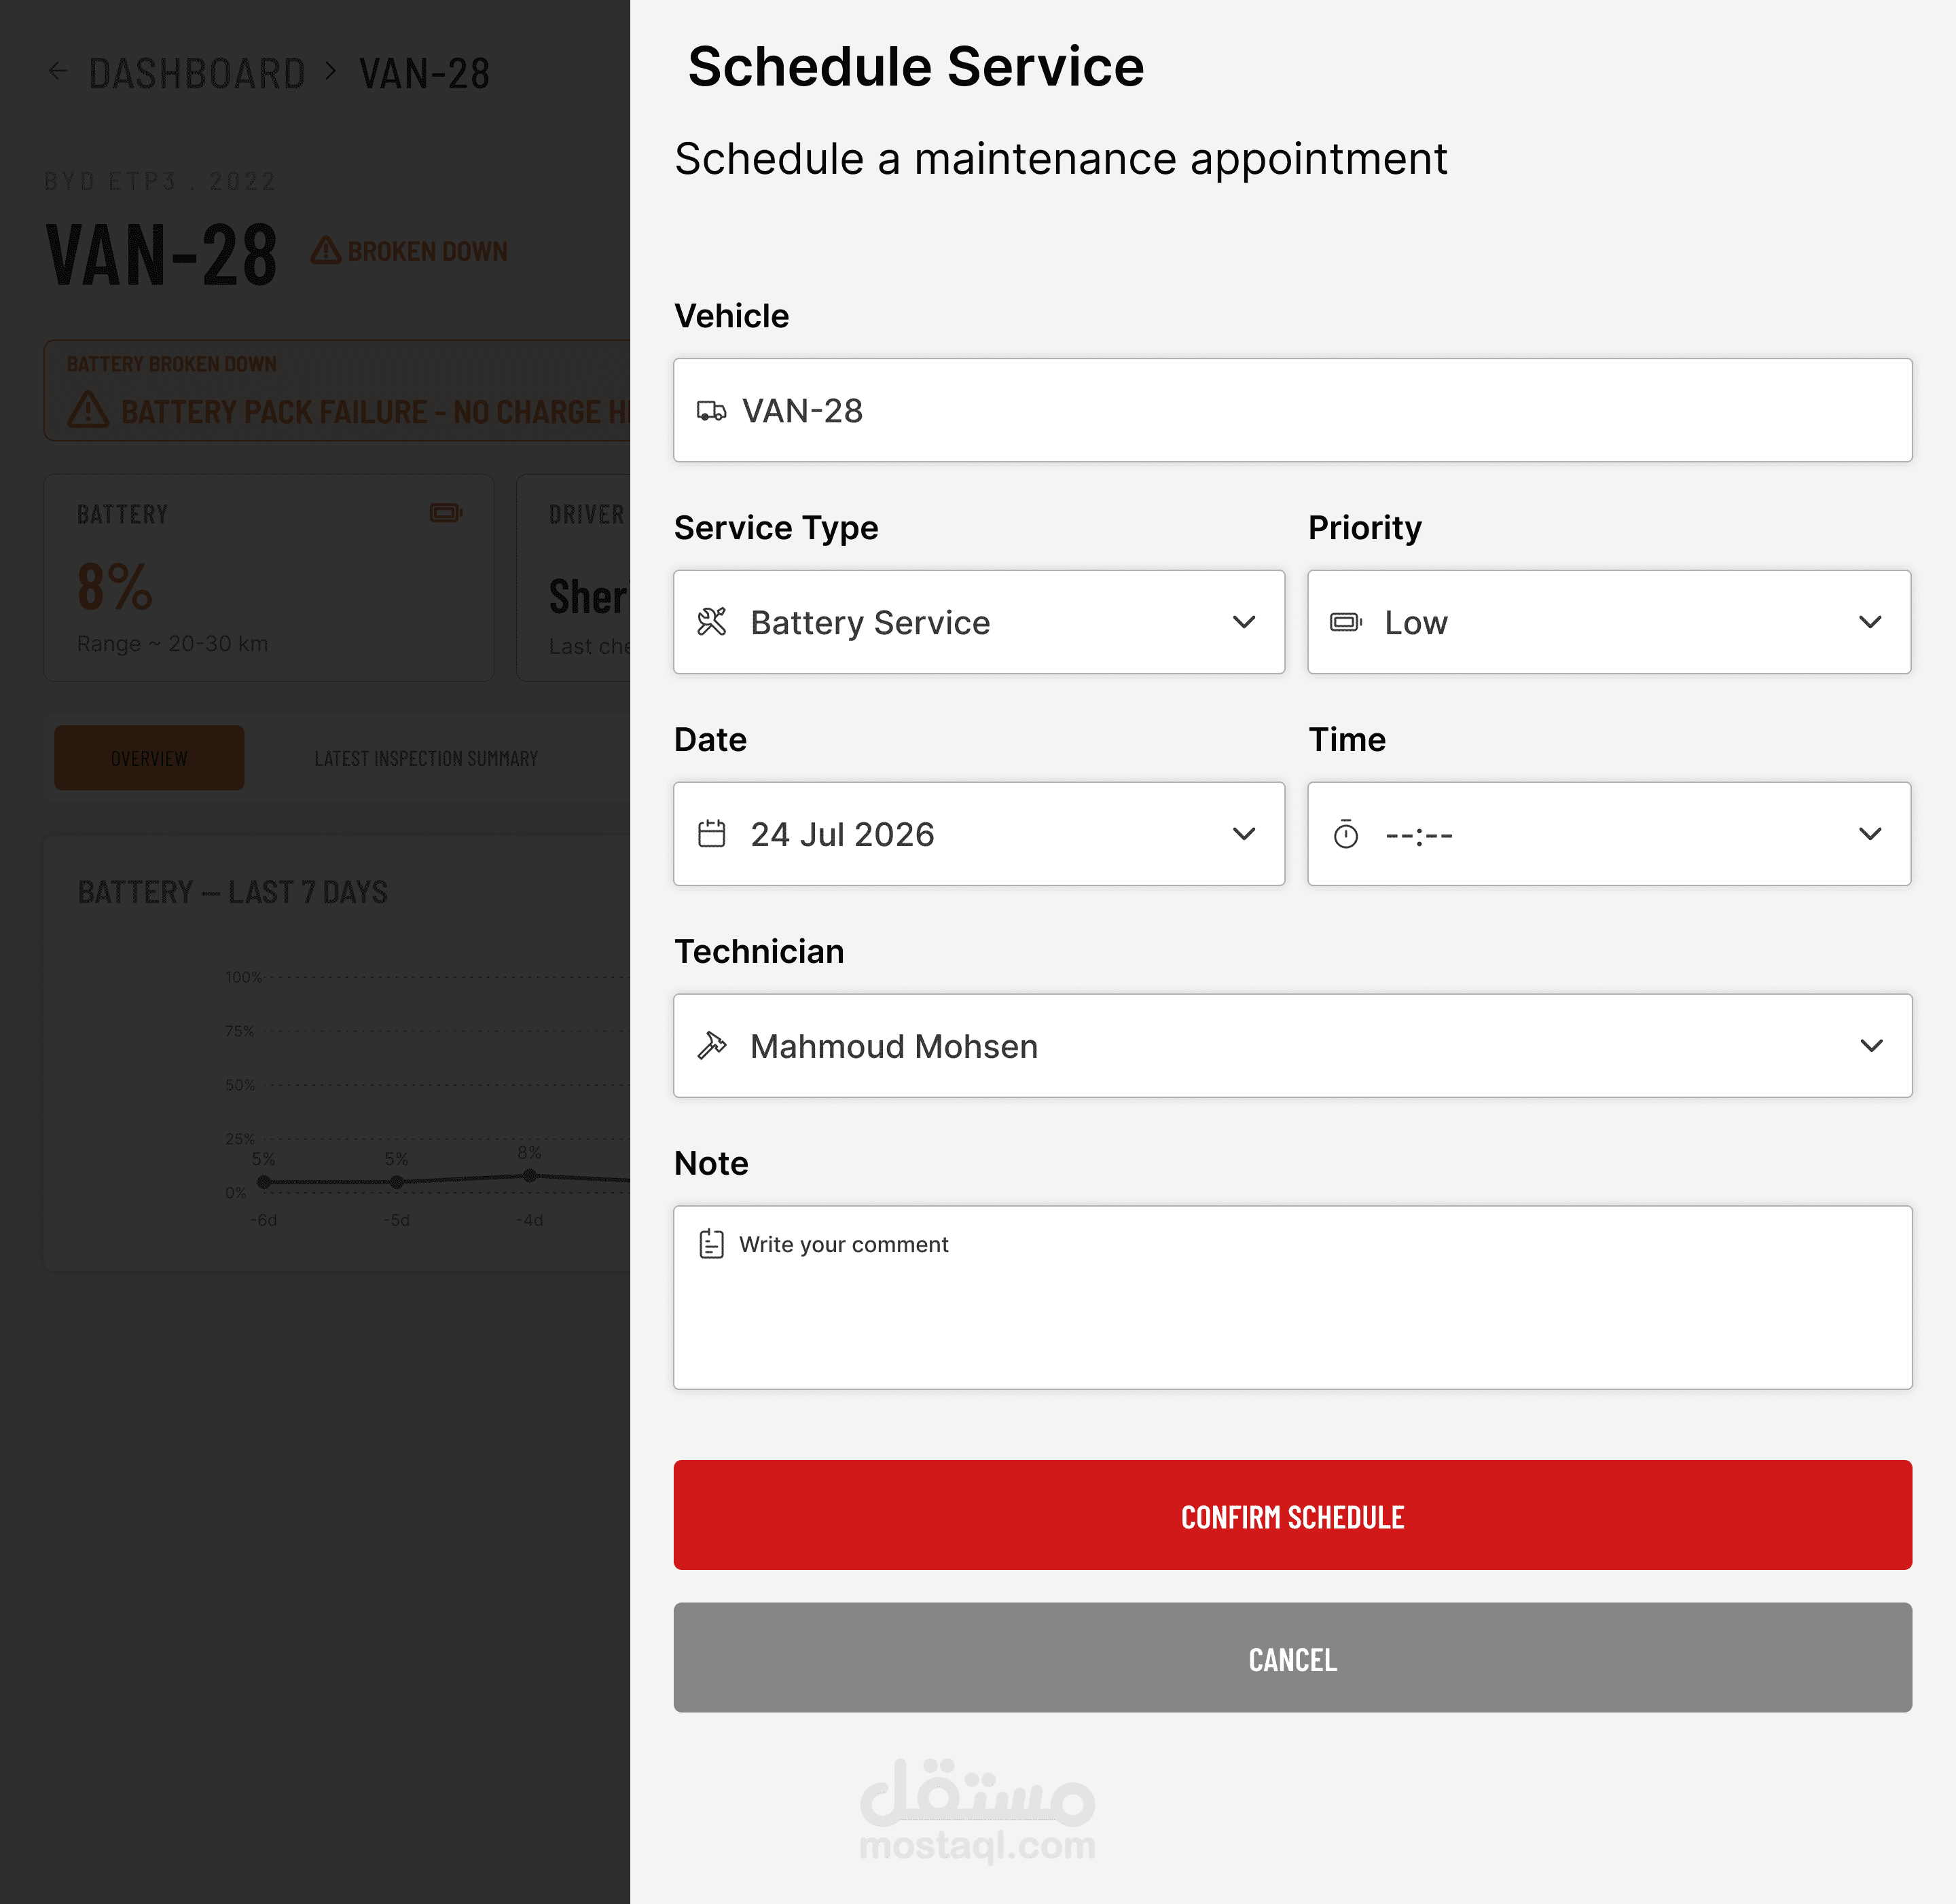
Task: Click the truck icon in Vehicle field
Action: [x=711, y=411]
